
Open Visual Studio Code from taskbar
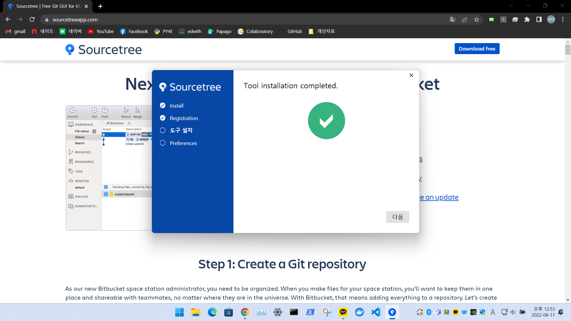(x=376, y=312)
